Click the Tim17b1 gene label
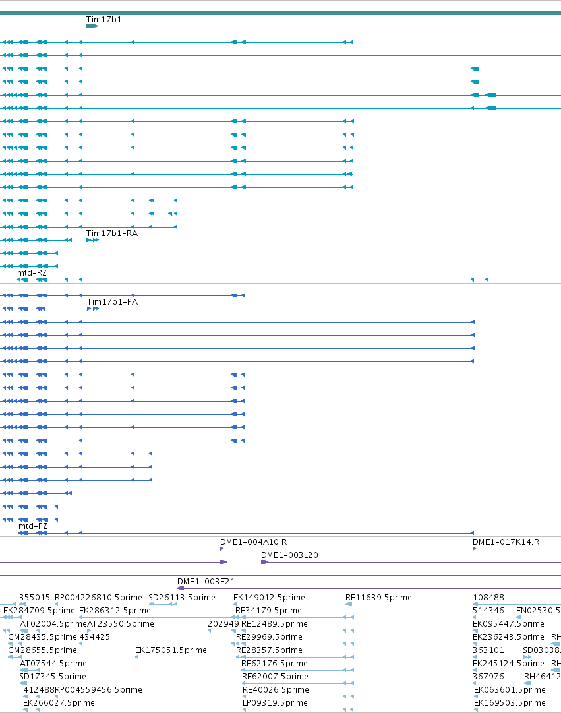The height and width of the screenshot is (713, 561). click(103, 20)
